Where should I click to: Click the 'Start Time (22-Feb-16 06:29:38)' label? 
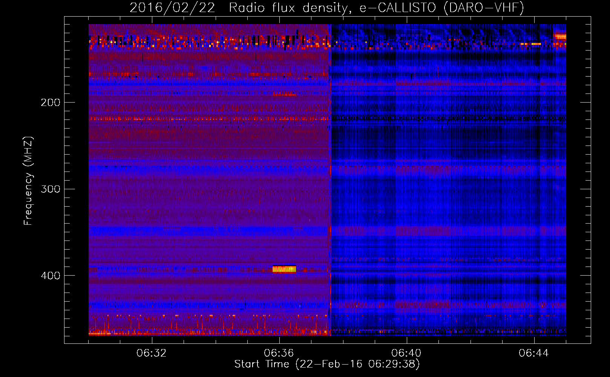[327, 364]
